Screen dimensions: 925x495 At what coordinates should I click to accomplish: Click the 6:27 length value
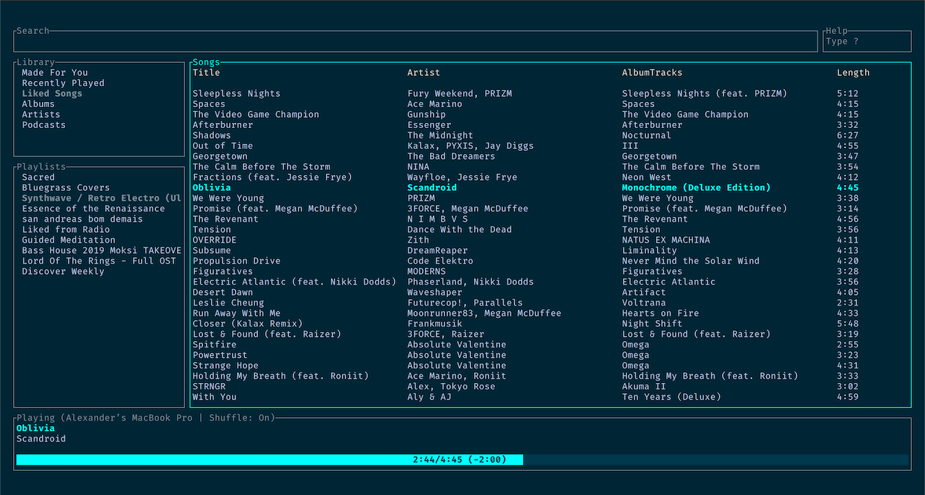pos(848,135)
